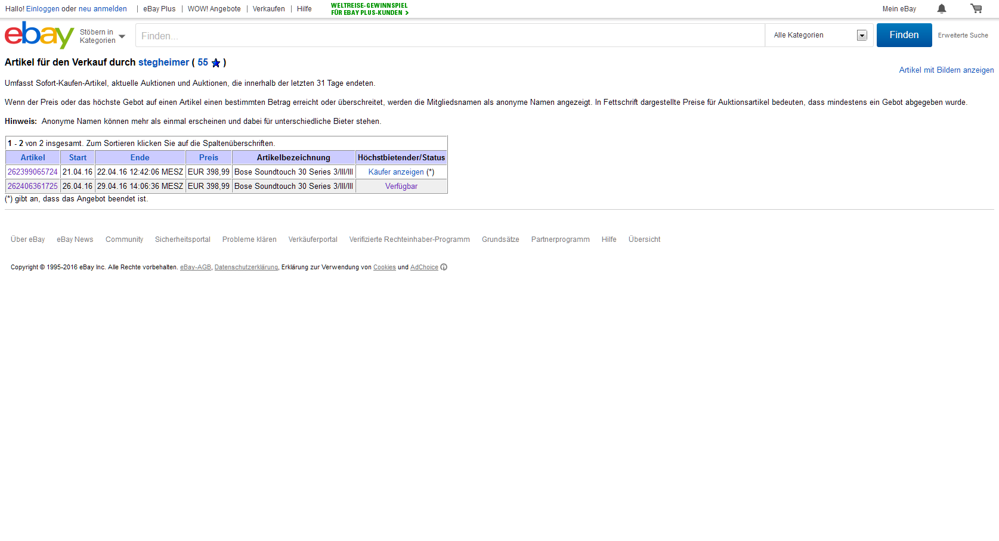Screen dimensions: 999x541
Task: Sort by the Artikel column header
Action: (x=33, y=157)
